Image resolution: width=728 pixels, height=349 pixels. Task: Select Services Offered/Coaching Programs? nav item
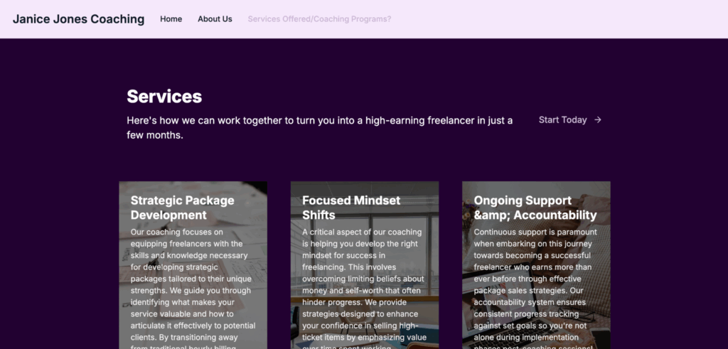tap(319, 19)
